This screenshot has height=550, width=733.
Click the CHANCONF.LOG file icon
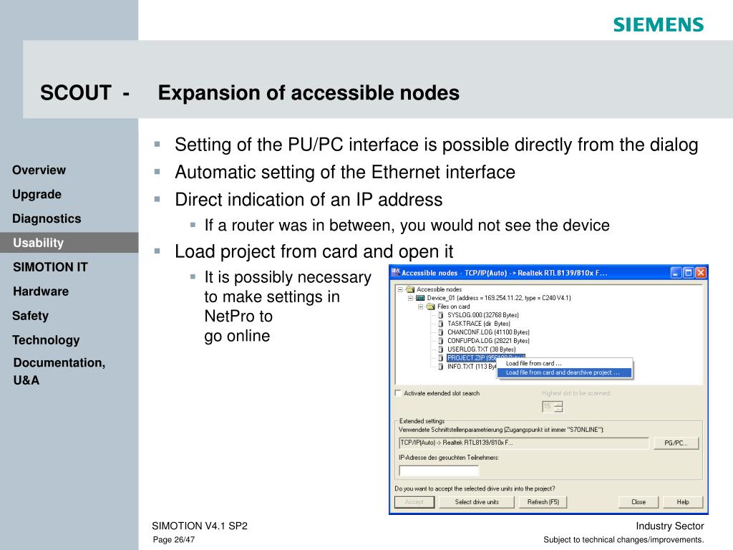440,332
